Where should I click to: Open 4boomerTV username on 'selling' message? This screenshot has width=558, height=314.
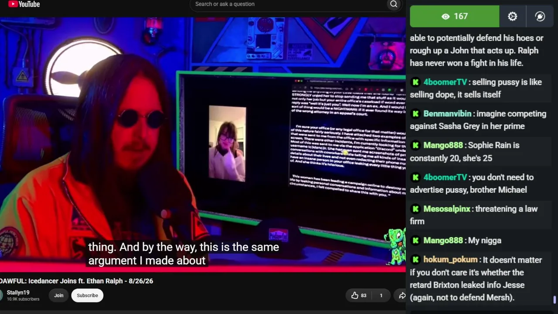coord(445,82)
